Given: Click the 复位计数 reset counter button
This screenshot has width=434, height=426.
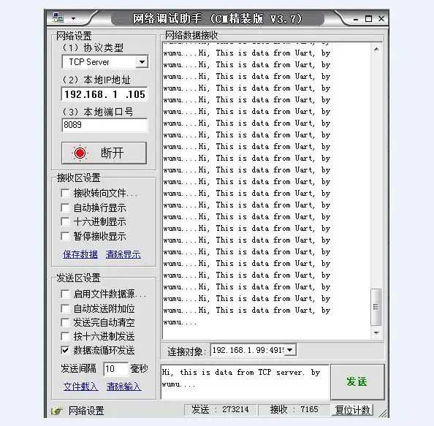Looking at the screenshot, I should 352,410.
